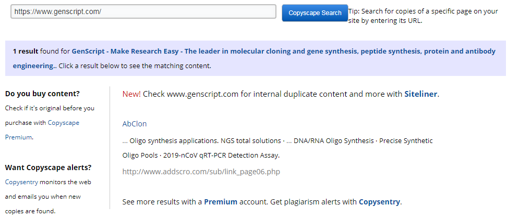This screenshot has height=219, width=519.
Task: Open the Siteliner link
Action: [421, 94]
